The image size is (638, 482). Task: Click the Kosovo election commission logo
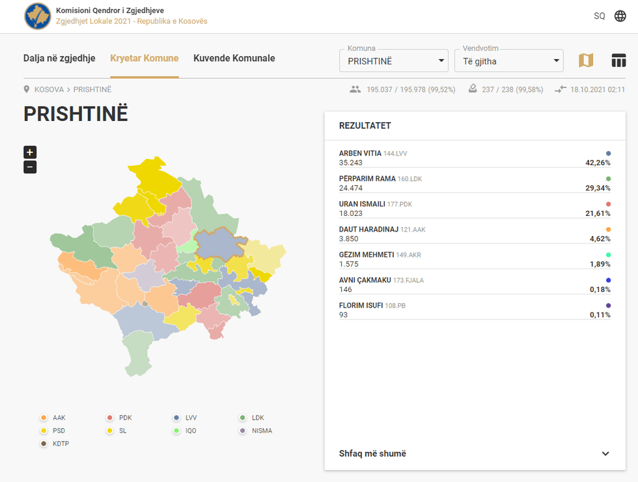(x=38, y=16)
